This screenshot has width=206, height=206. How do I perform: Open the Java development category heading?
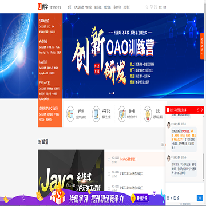tap(43, 62)
